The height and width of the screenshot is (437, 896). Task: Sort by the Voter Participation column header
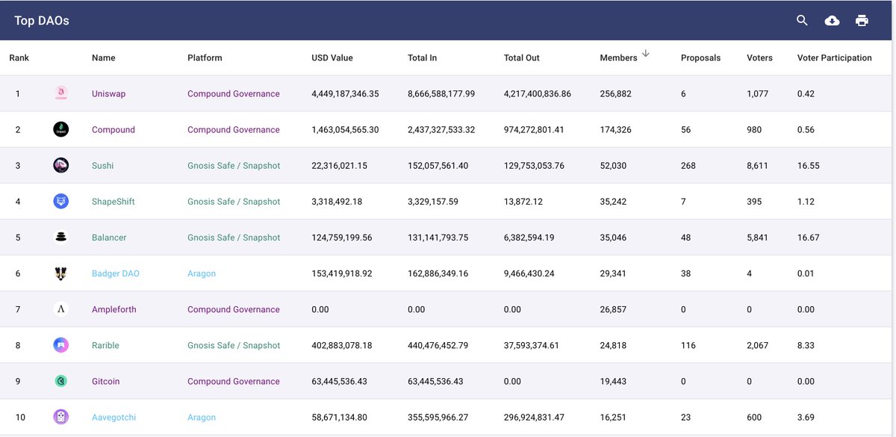pyautogui.click(x=834, y=58)
